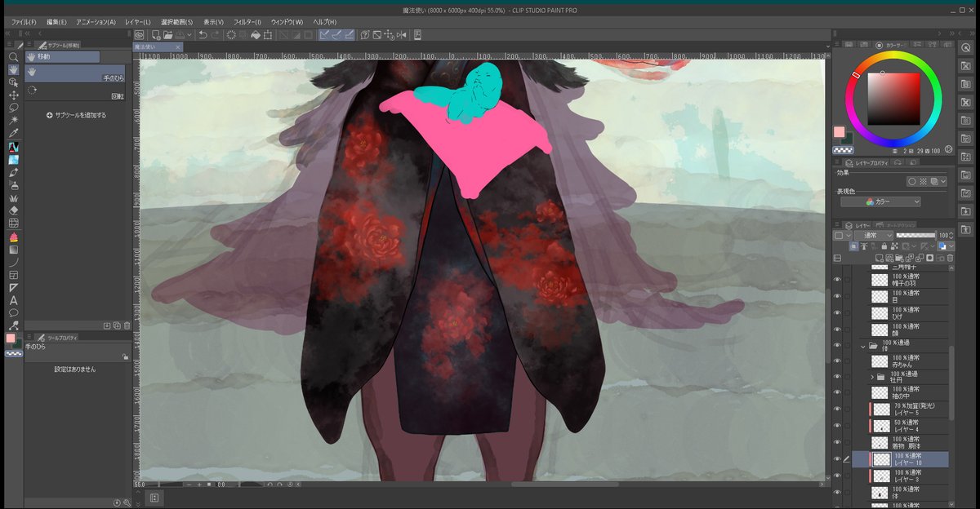
Task: Click the new raster layer icon in Layer panel
Action: click(880, 257)
